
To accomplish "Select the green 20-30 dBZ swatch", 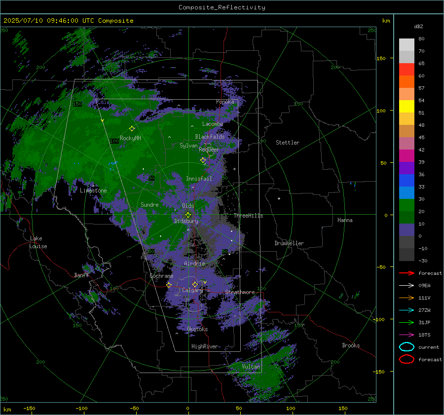I will 407,205.
